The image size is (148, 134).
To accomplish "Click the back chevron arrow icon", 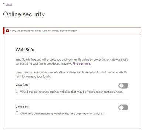I will pos(4,4).
